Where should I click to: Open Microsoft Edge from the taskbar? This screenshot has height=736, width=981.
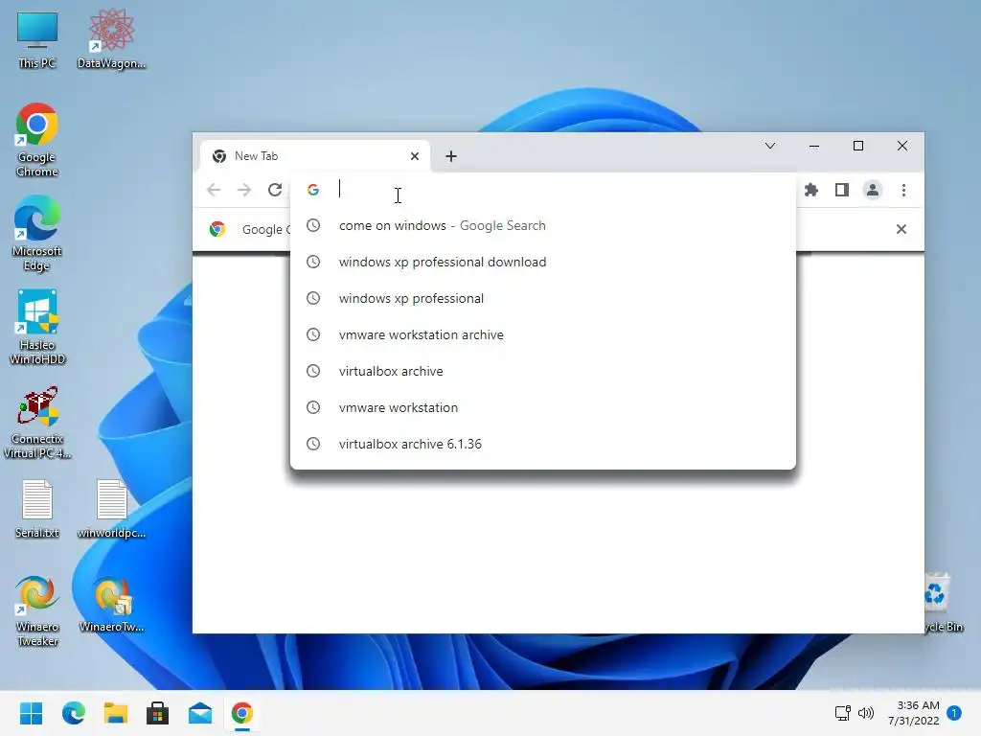point(74,713)
